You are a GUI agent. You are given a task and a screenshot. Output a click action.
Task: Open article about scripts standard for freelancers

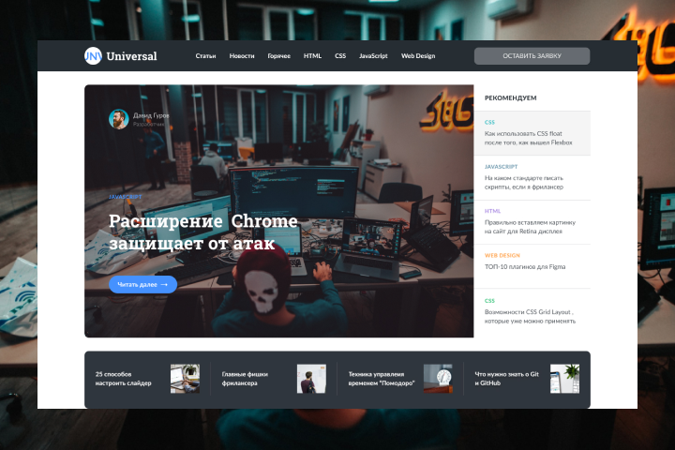(x=524, y=183)
